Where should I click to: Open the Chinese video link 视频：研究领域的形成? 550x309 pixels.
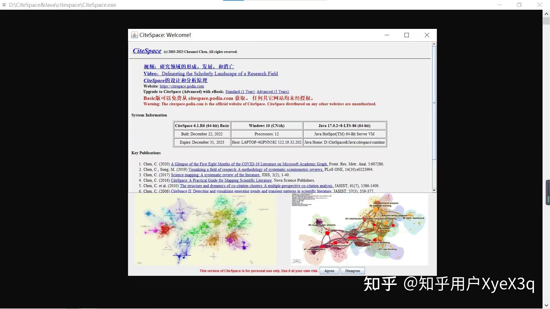188,67
